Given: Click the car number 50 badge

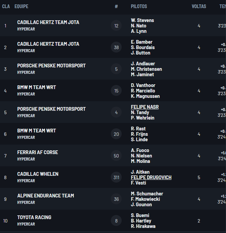Looking at the screenshot, I should point(116,156).
